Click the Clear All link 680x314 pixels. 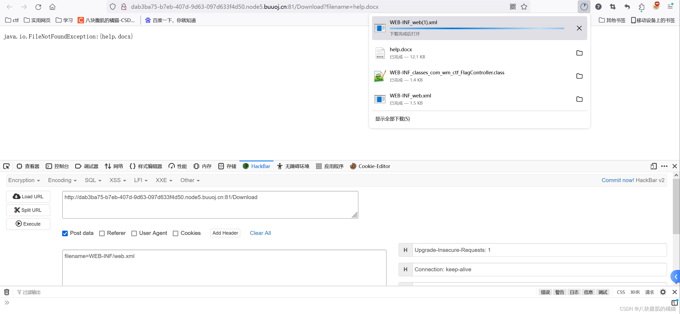pyautogui.click(x=260, y=233)
